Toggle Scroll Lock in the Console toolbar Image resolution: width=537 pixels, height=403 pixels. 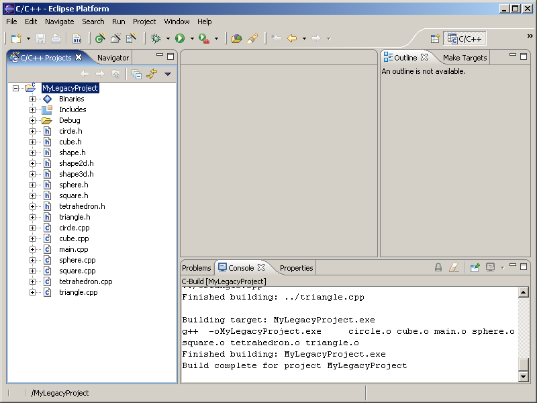tap(438, 267)
